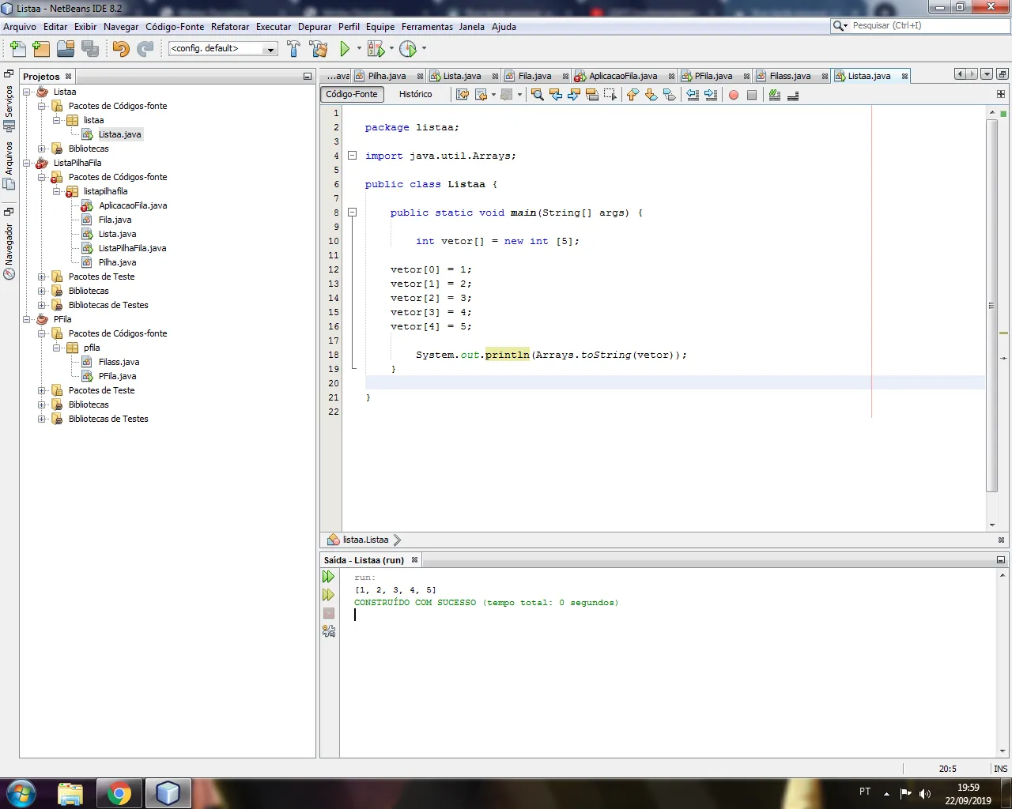Collapse the ListaPilhaFila project node
Screen dimensions: 1012x809
pyautogui.click(x=27, y=163)
